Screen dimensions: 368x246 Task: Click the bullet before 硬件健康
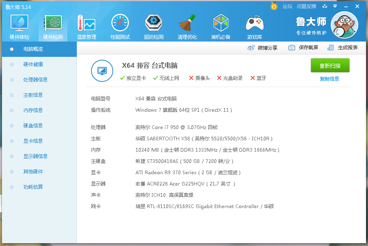point(12,65)
